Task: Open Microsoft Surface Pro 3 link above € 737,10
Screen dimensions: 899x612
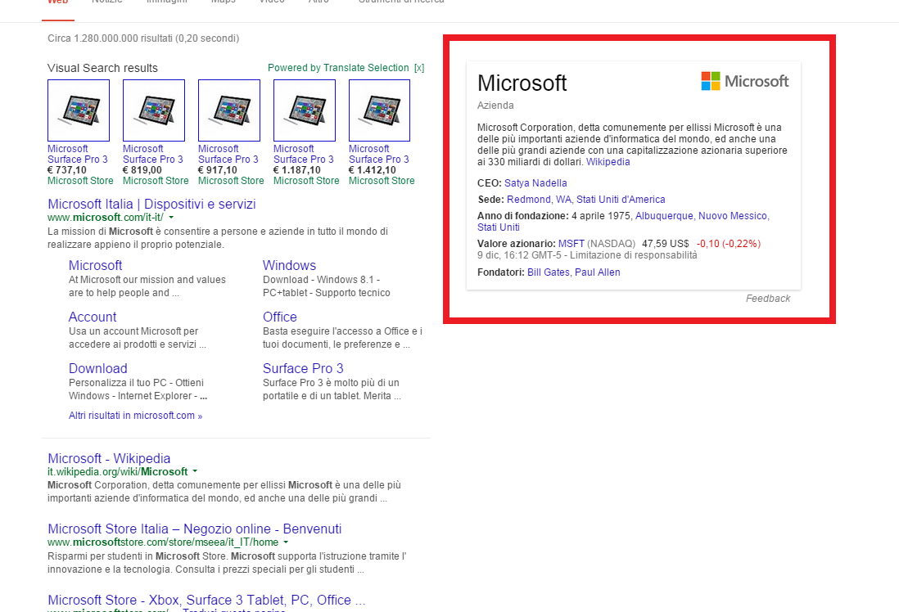Action: [78, 154]
